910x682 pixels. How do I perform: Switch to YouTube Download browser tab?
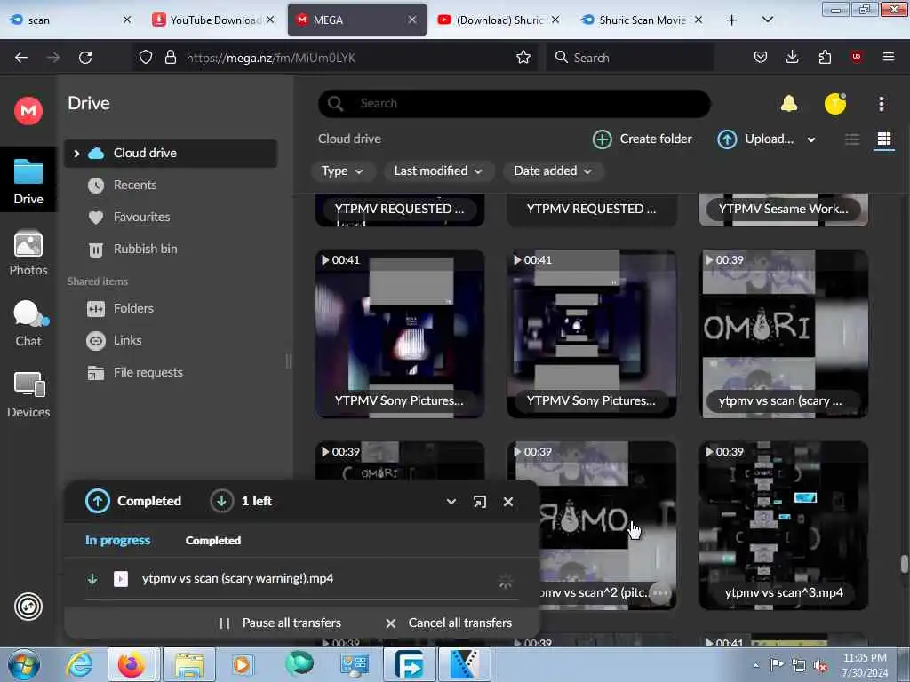pyautogui.click(x=213, y=20)
